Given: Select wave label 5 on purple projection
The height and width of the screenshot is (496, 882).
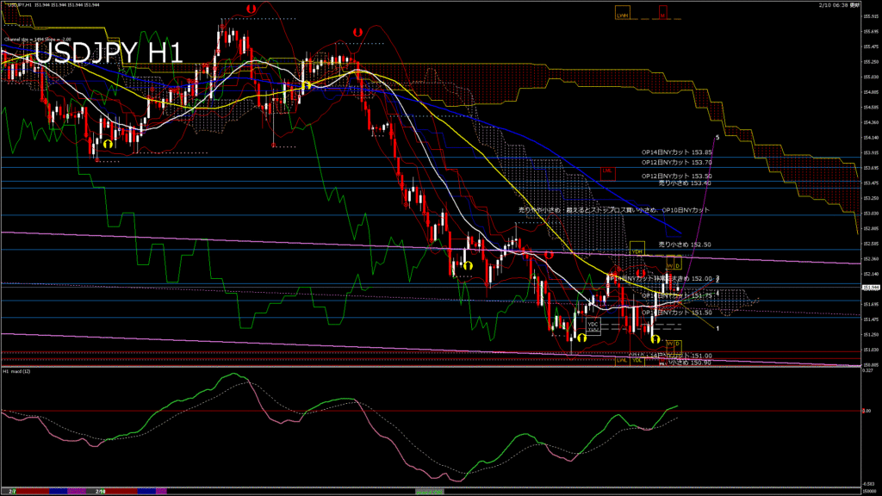Looking at the screenshot, I should [717, 137].
